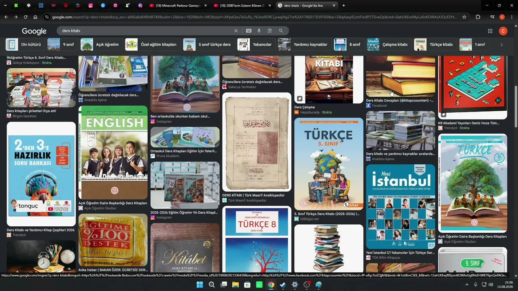The height and width of the screenshot is (291, 518).
Task: Select the 5 sınıf türkçe ders chip
Action: pos(208,44)
